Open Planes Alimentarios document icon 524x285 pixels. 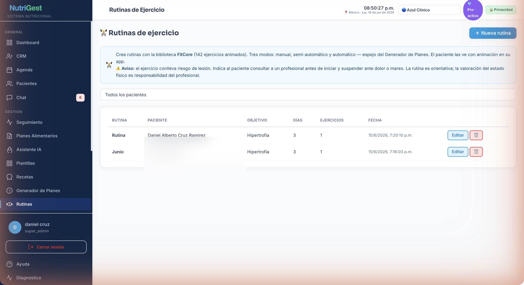(x=9, y=136)
